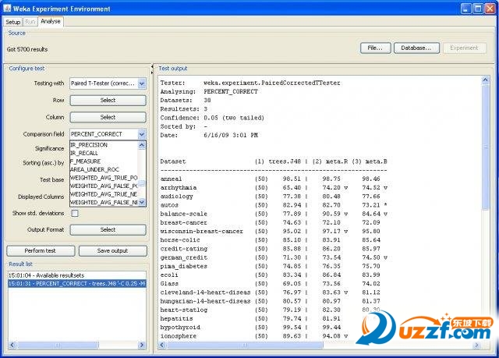Click the PairedCorrectedTTester tester line
Viewport: 499px width, 358px height.
tap(250, 83)
